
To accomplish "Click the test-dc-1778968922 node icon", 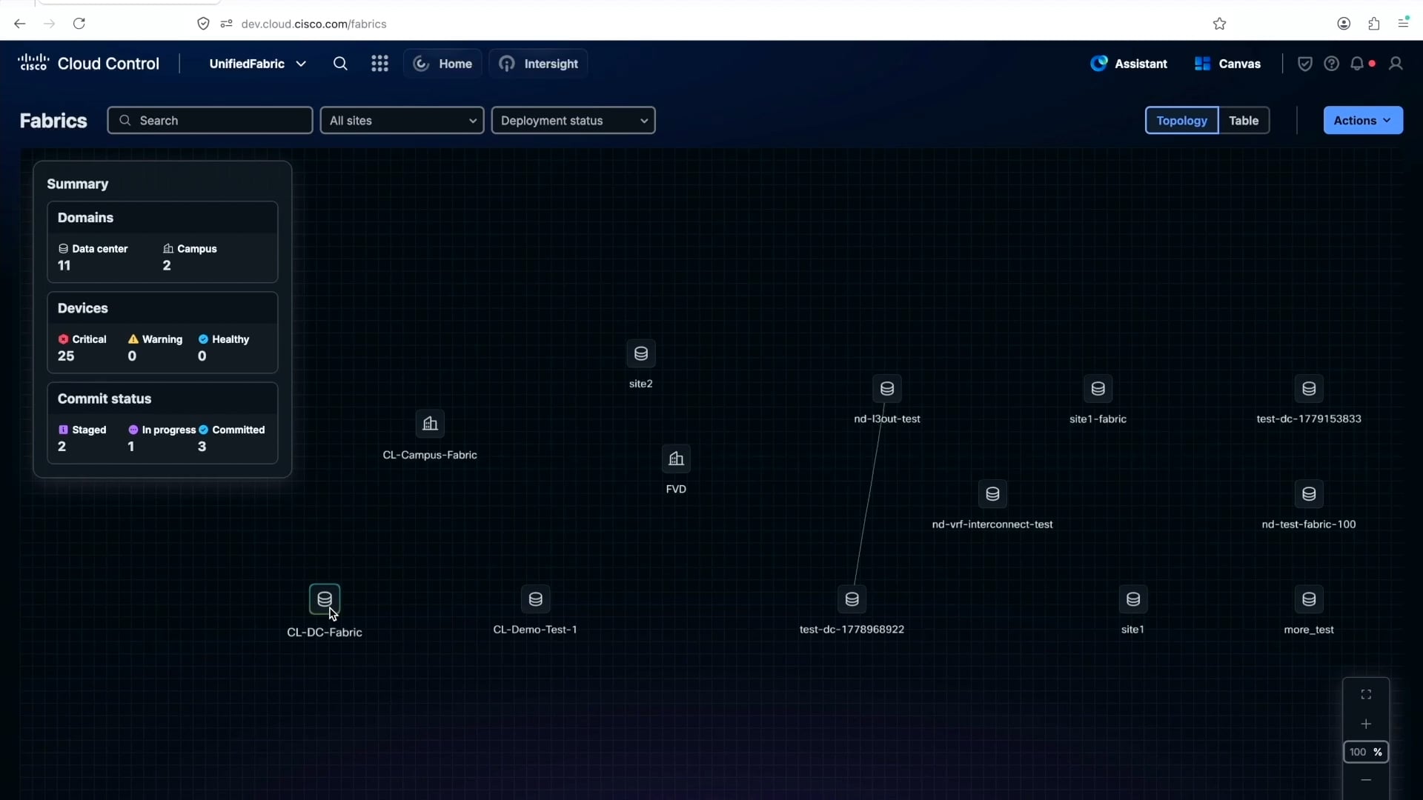I will click(852, 599).
